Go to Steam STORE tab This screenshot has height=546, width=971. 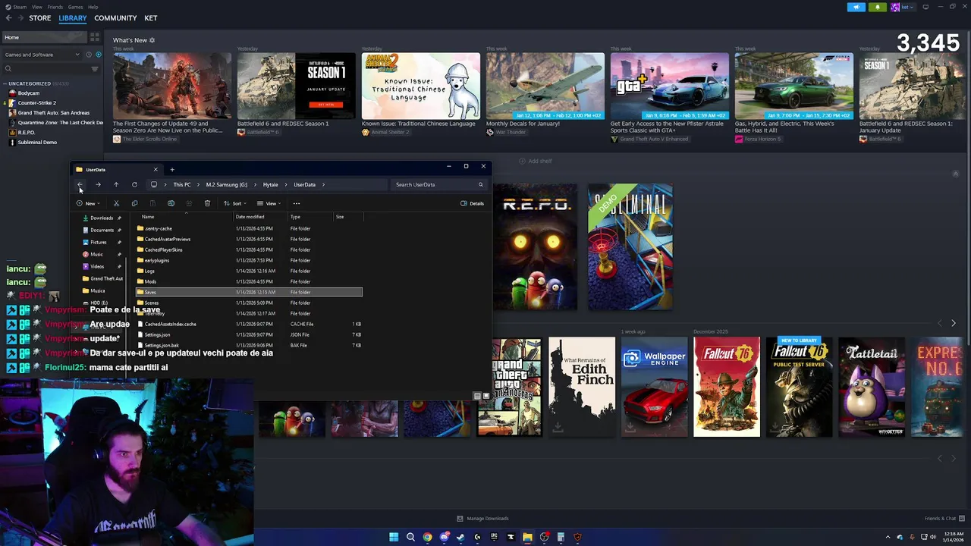coord(40,18)
